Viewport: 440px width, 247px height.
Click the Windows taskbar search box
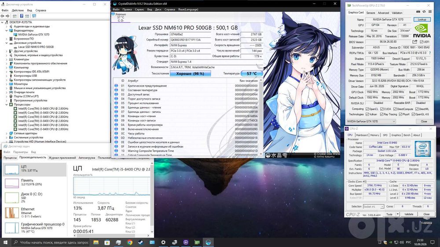51,242
